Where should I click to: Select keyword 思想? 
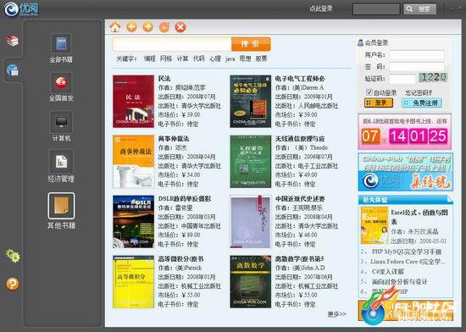click(x=245, y=58)
